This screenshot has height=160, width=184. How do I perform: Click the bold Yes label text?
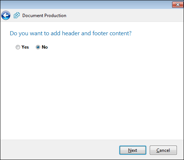pyautogui.click(x=25, y=47)
